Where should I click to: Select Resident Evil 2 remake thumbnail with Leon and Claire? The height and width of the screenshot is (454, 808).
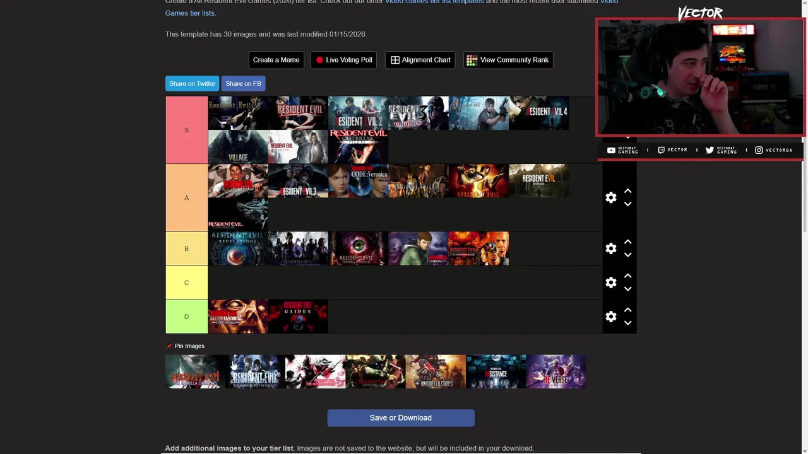[x=358, y=113]
